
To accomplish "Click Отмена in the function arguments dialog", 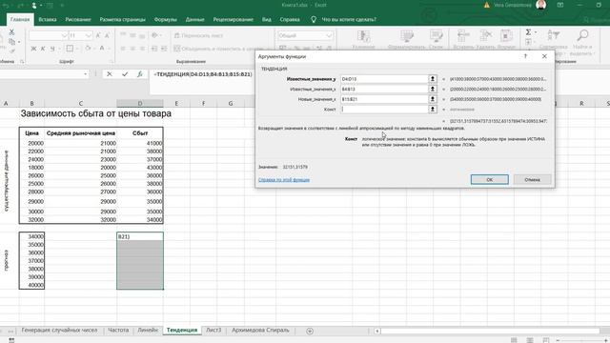I will (x=532, y=179).
